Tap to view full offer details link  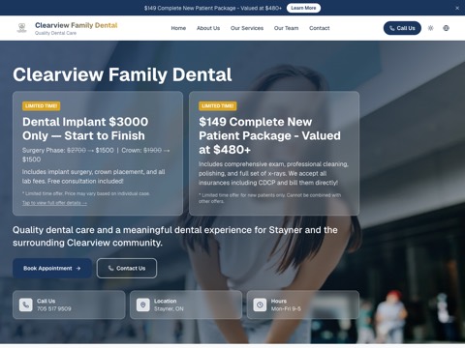click(x=54, y=203)
